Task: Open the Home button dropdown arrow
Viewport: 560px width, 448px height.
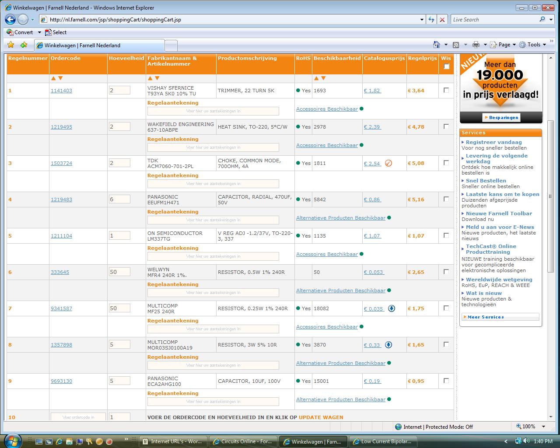Action: 446,45
